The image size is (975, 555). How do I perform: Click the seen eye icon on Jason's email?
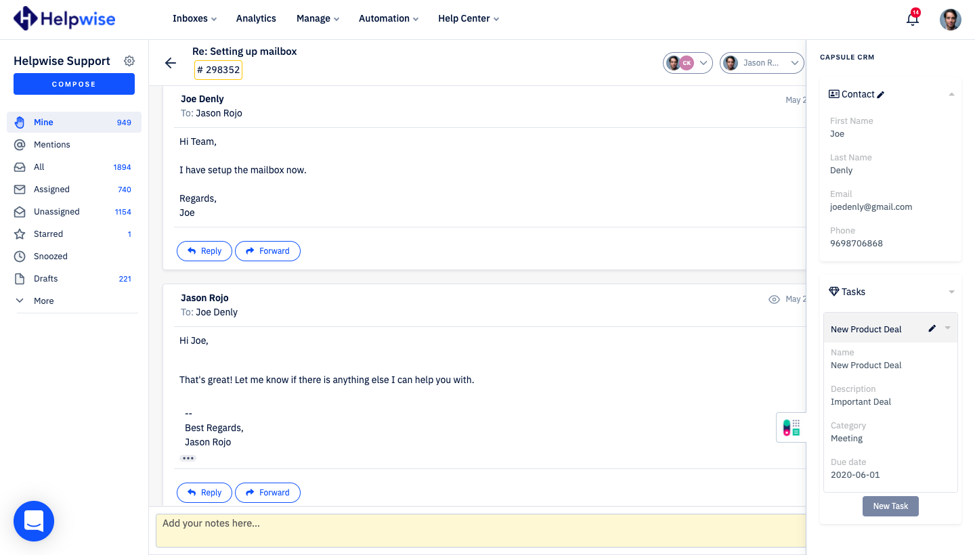[x=775, y=299]
